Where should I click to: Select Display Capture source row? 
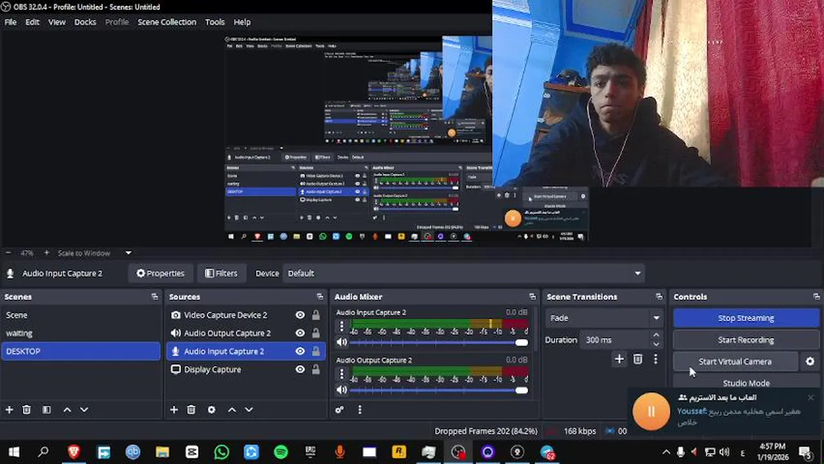tap(246, 369)
